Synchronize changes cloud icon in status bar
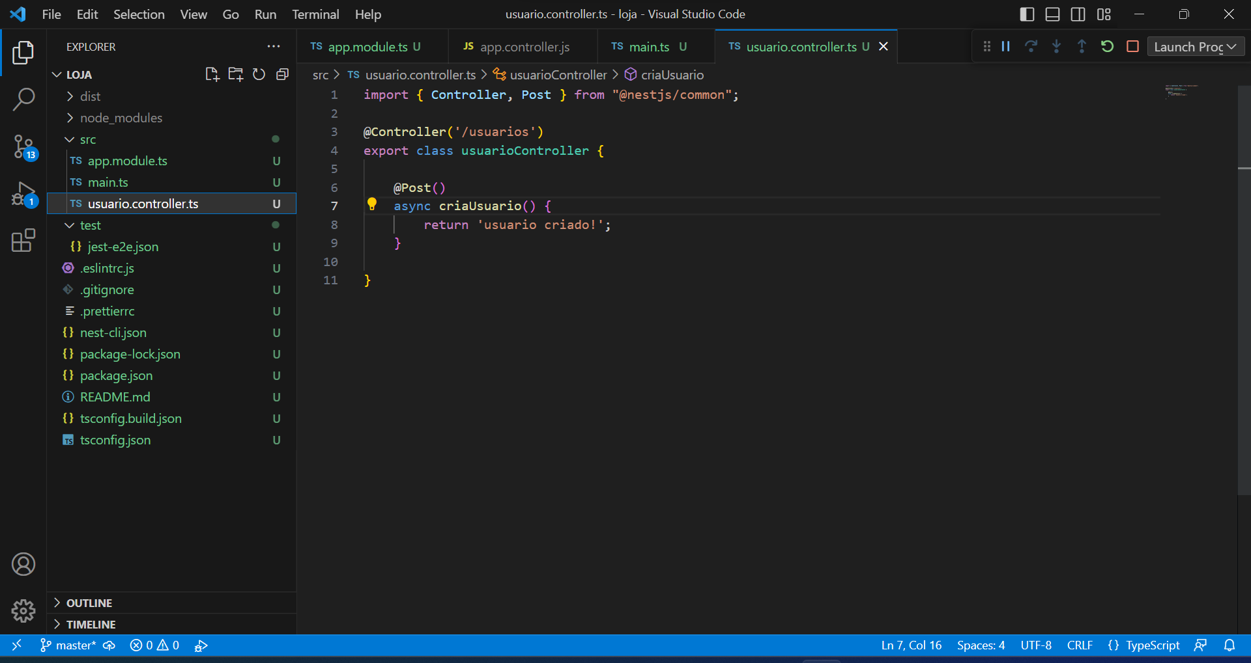The width and height of the screenshot is (1251, 663). point(109,645)
